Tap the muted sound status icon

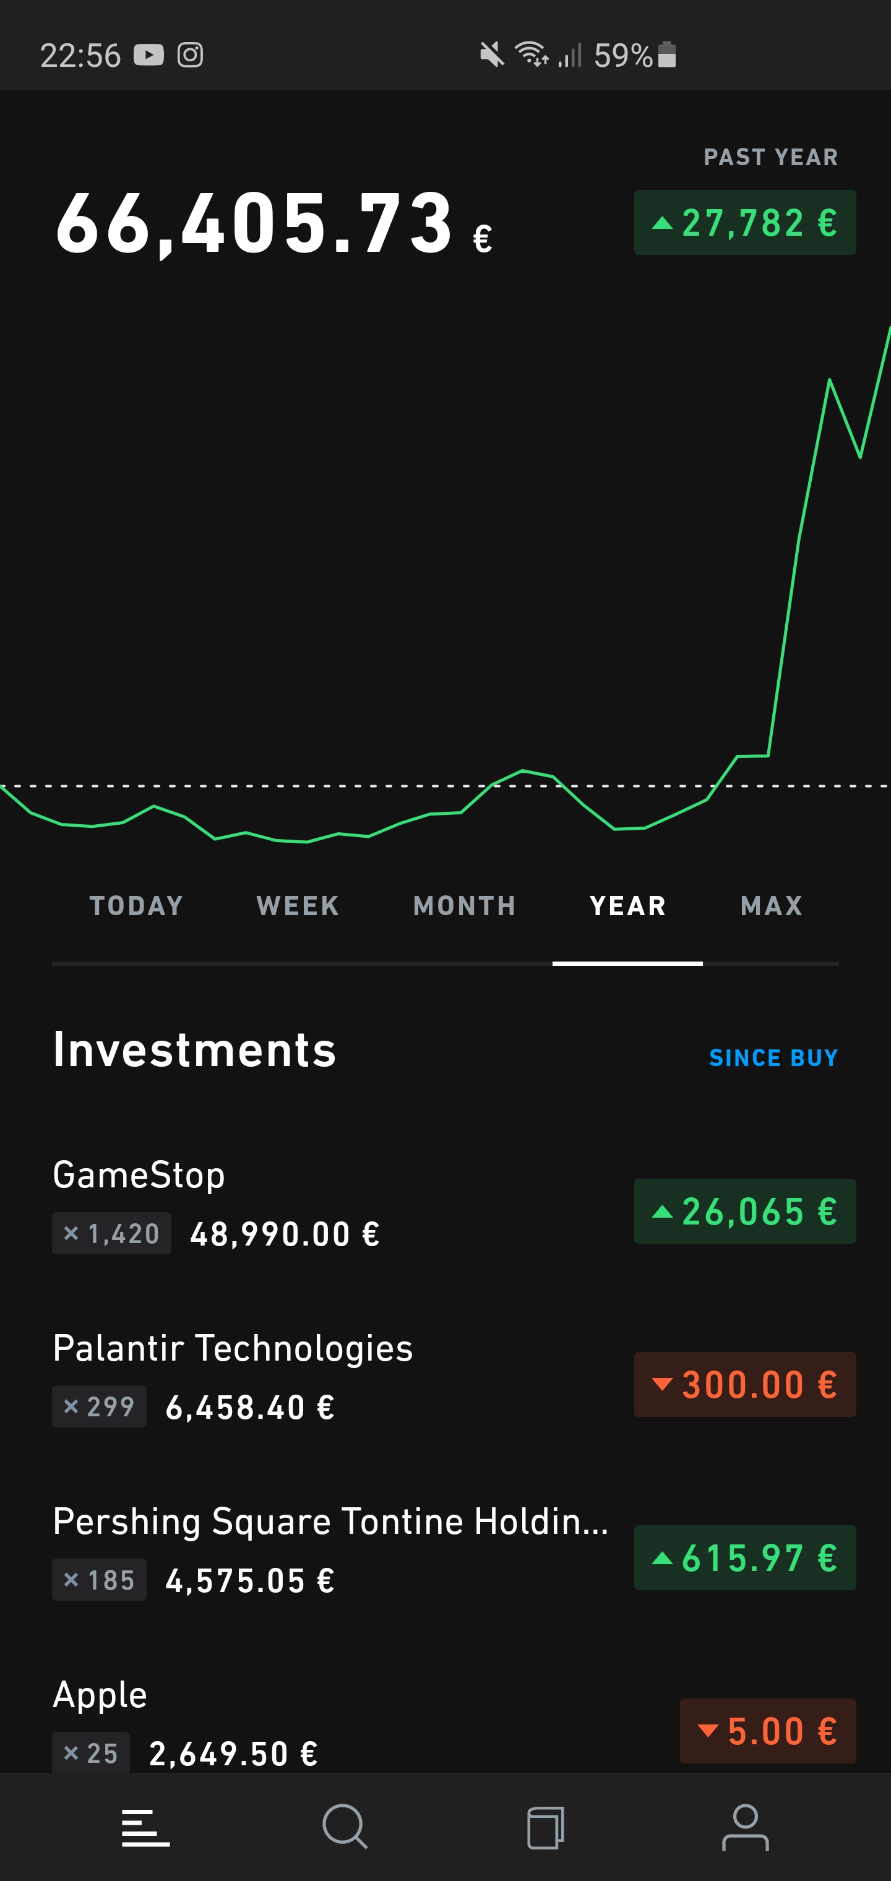click(x=491, y=55)
